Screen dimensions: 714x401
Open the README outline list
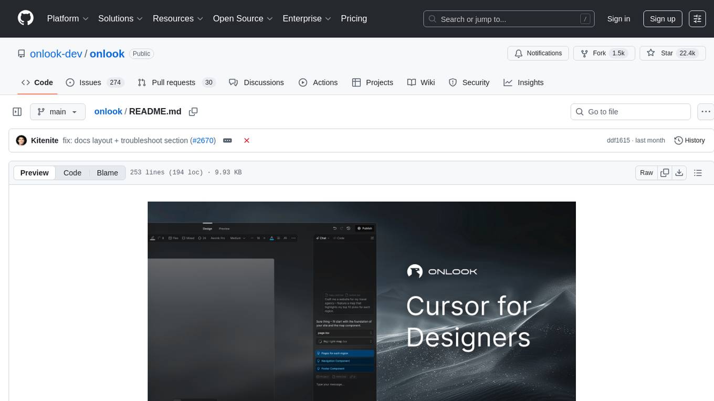(x=698, y=173)
